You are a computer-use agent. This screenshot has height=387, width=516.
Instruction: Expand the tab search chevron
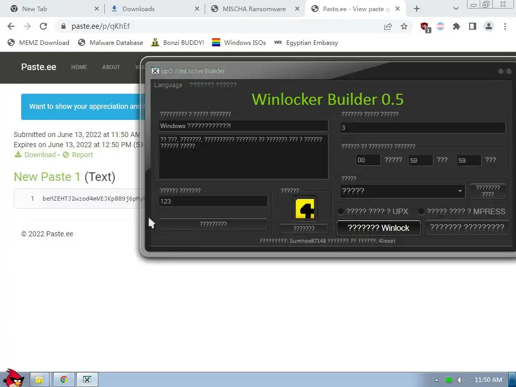(456, 9)
